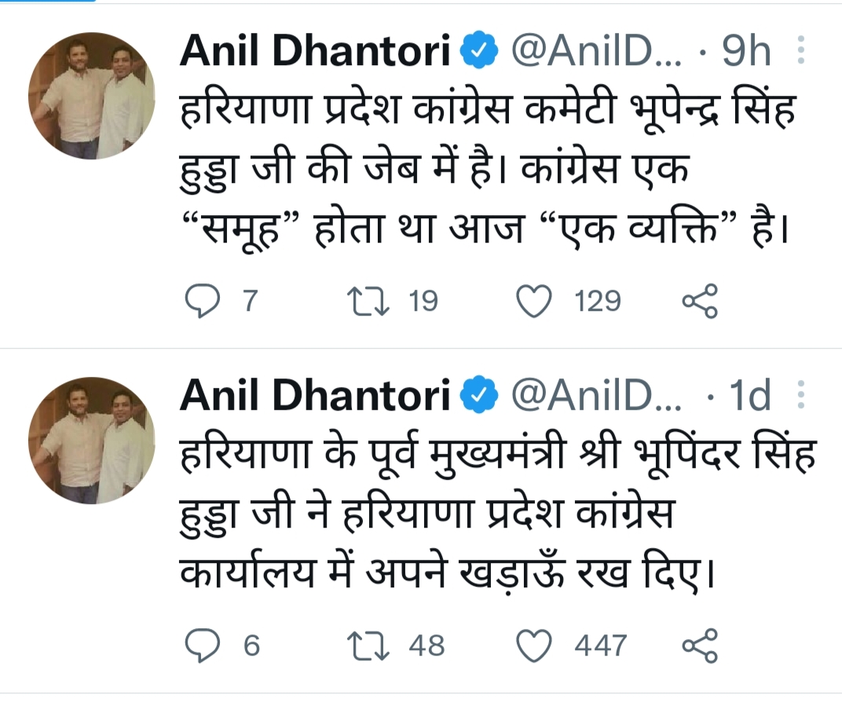Image resolution: width=842 pixels, height=713 pixels.
Task: Click the verified badge on the 1d tweet
Action: [x=479, y=397]
